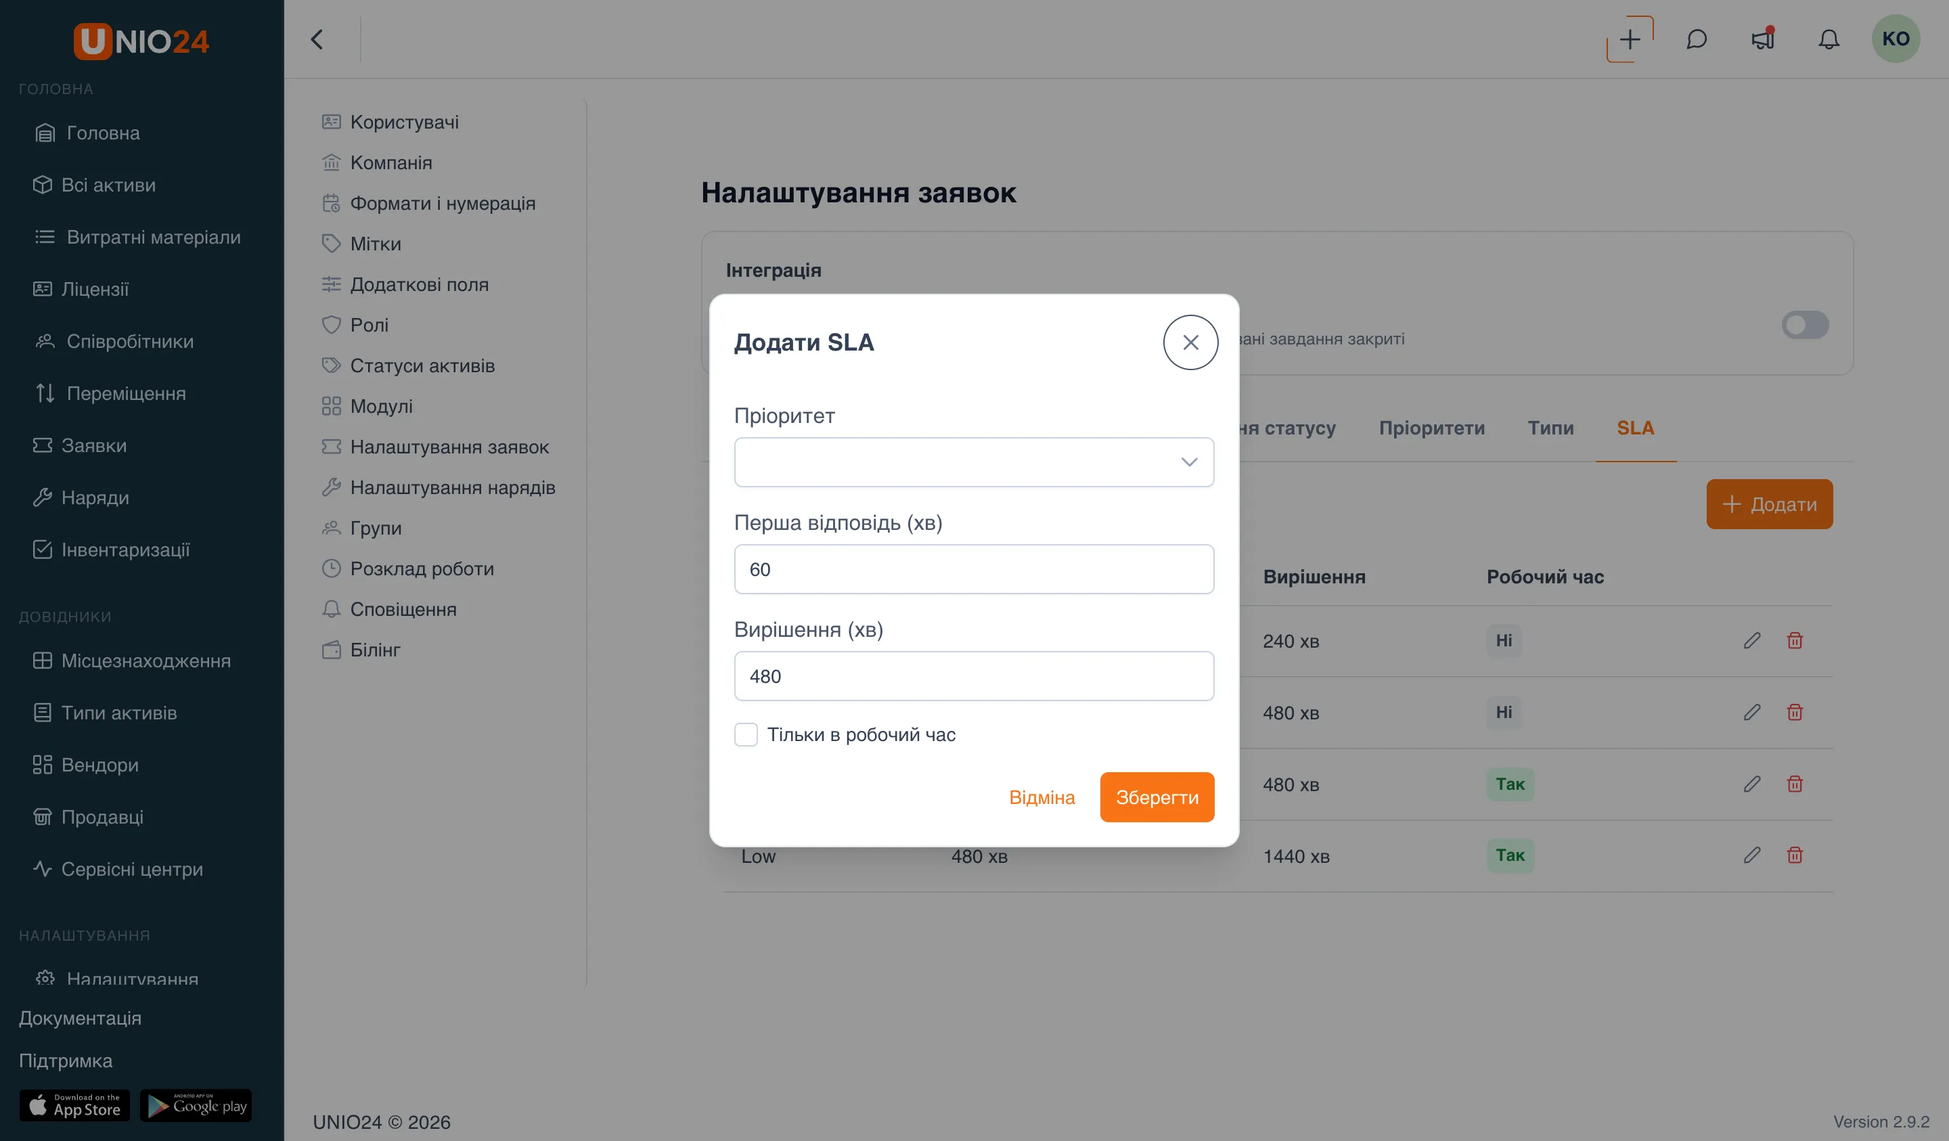Click the back arrow icon
Screen dimensions: 1949x1141
(x=316, y=39)
